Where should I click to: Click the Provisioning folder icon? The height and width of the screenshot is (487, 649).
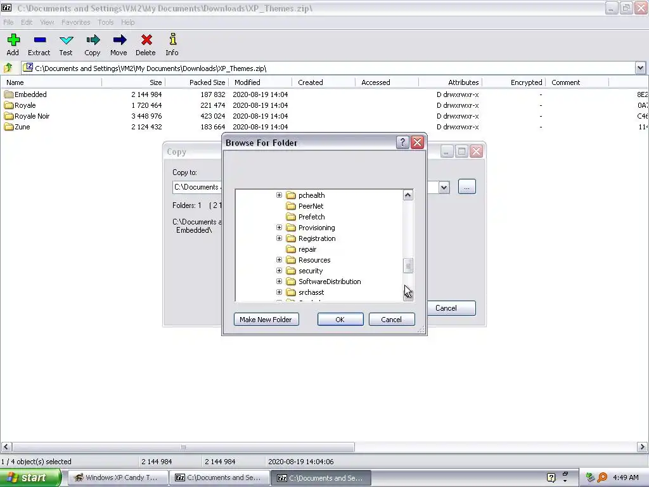[291, 228]
